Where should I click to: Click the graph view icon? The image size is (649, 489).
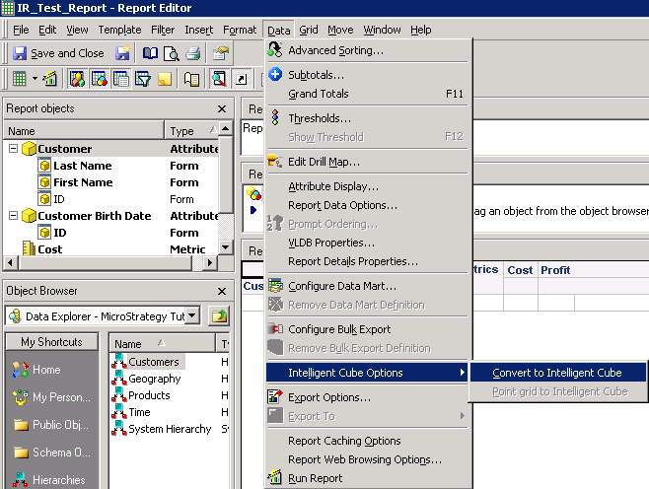[x=50, y=79]
